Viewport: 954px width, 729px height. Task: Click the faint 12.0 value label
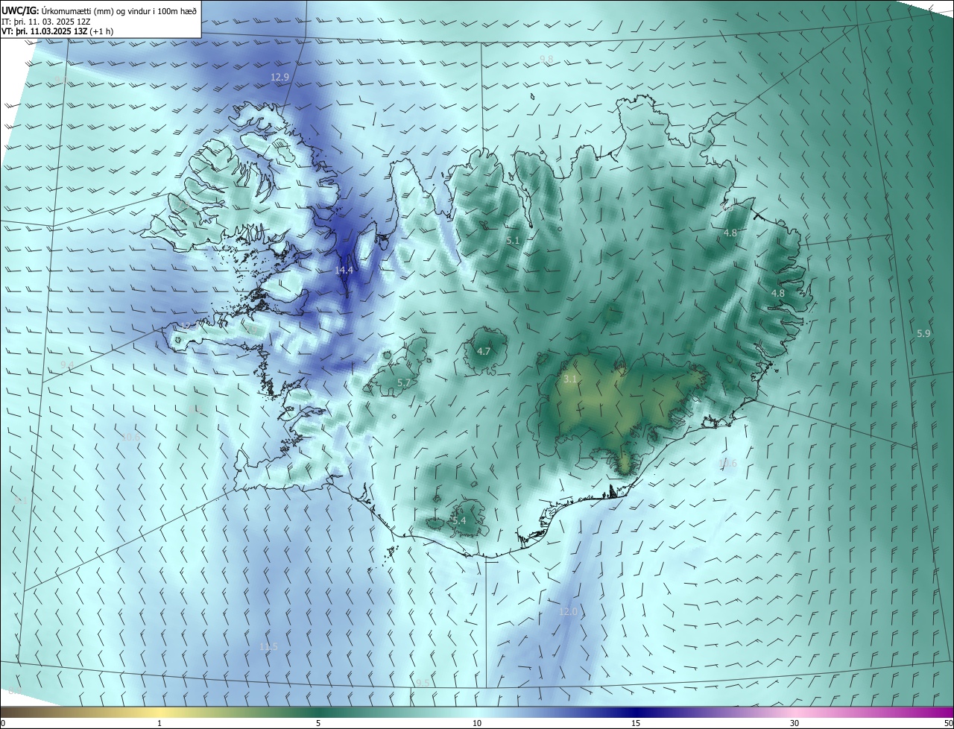(568, 611)
